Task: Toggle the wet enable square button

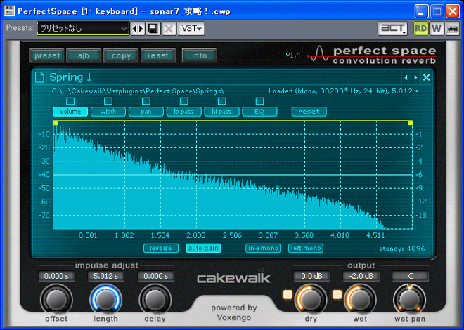Action: pos(337,295)
